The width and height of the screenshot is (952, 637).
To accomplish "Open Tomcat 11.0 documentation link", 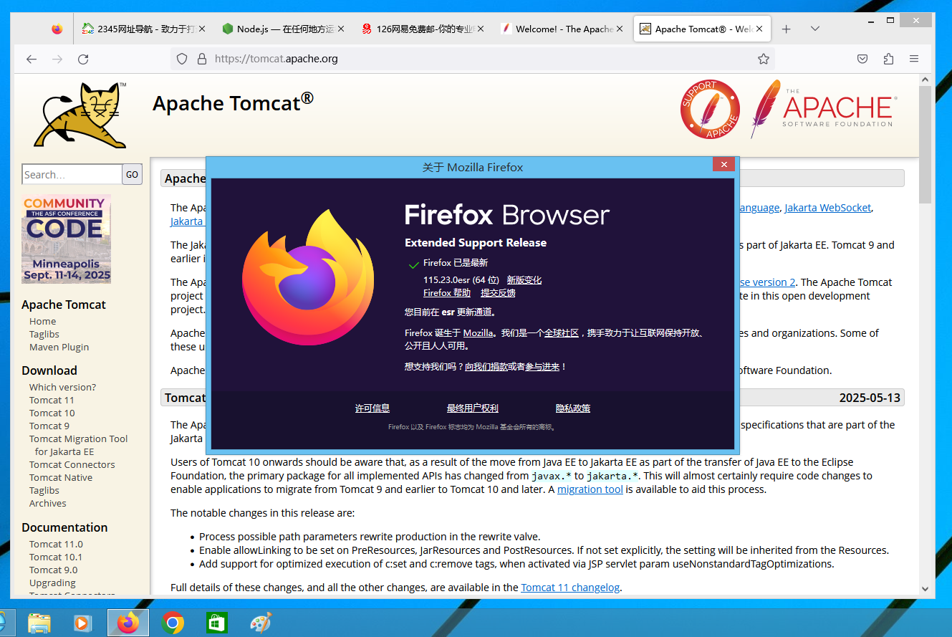I will click(x=56, y=544).
